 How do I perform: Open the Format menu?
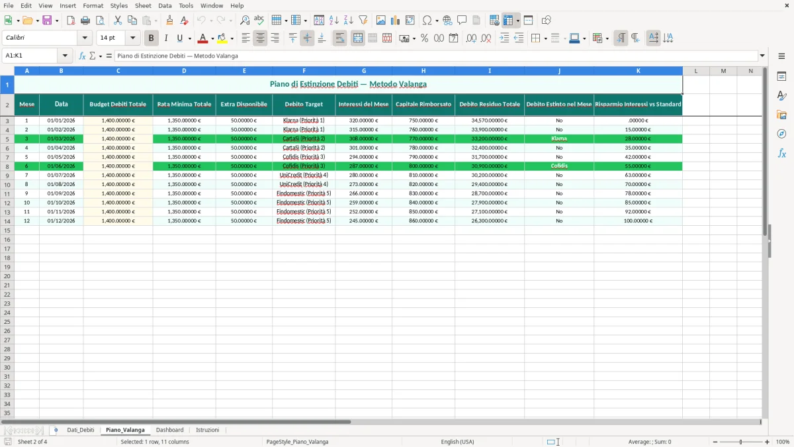pos(93,5)
